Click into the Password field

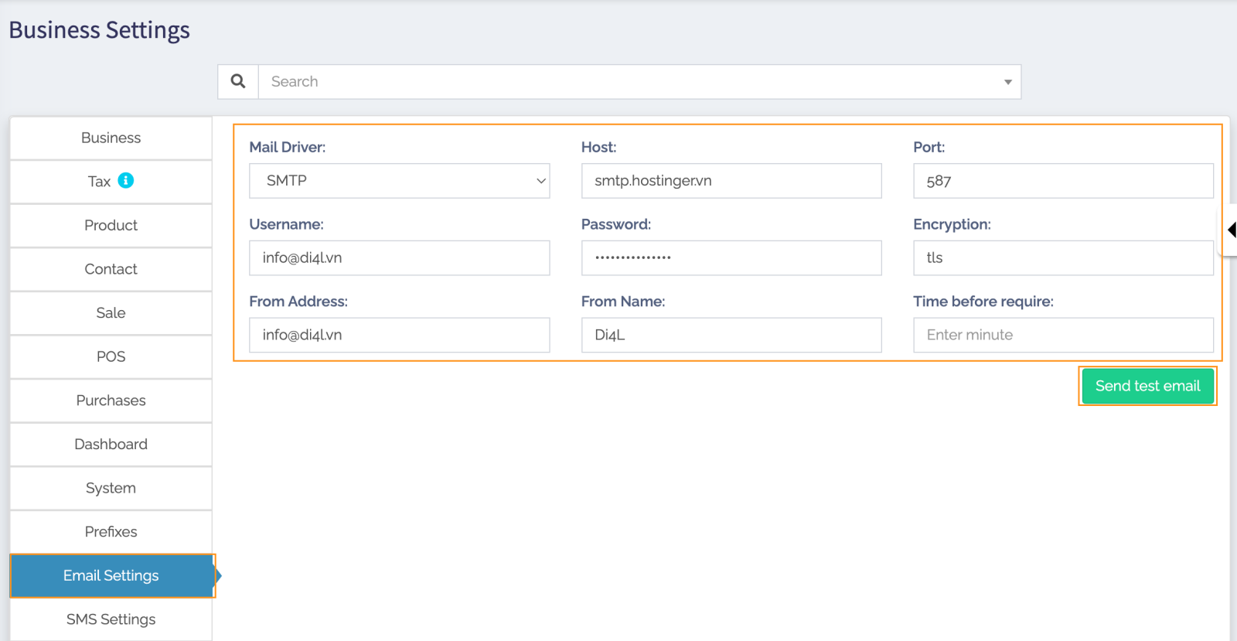tap(731, 257)
